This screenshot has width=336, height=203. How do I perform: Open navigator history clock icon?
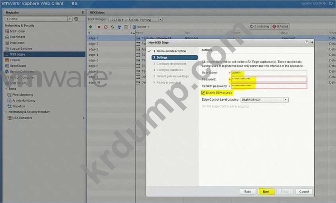click(x=76, y=19)
